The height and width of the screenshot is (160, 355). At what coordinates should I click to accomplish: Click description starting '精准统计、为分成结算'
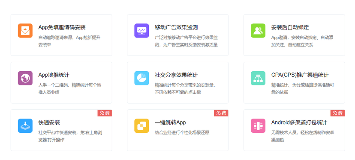[x=303, y=89]
